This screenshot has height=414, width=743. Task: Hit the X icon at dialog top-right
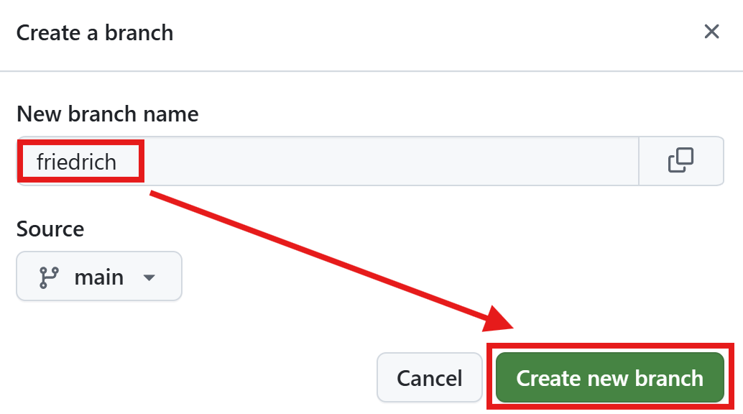click(711, 32)
